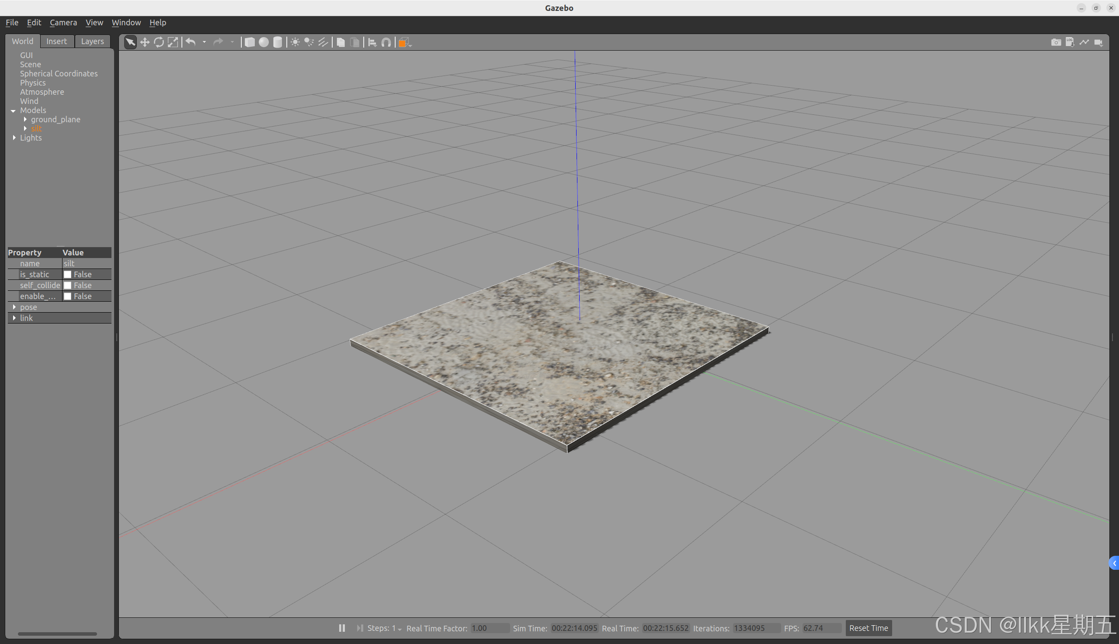Toggle the self_collide checkbox
This screenshot has width=1119, height=644.
click(x=68, y=285)
